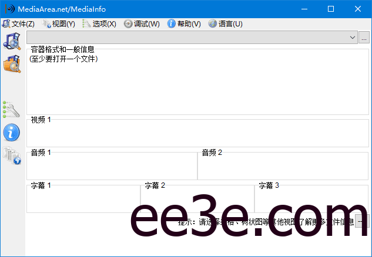This screenshot has height=257, width=372.
Task: Open the 调试(W) menu
Action: tap(142, 23)
